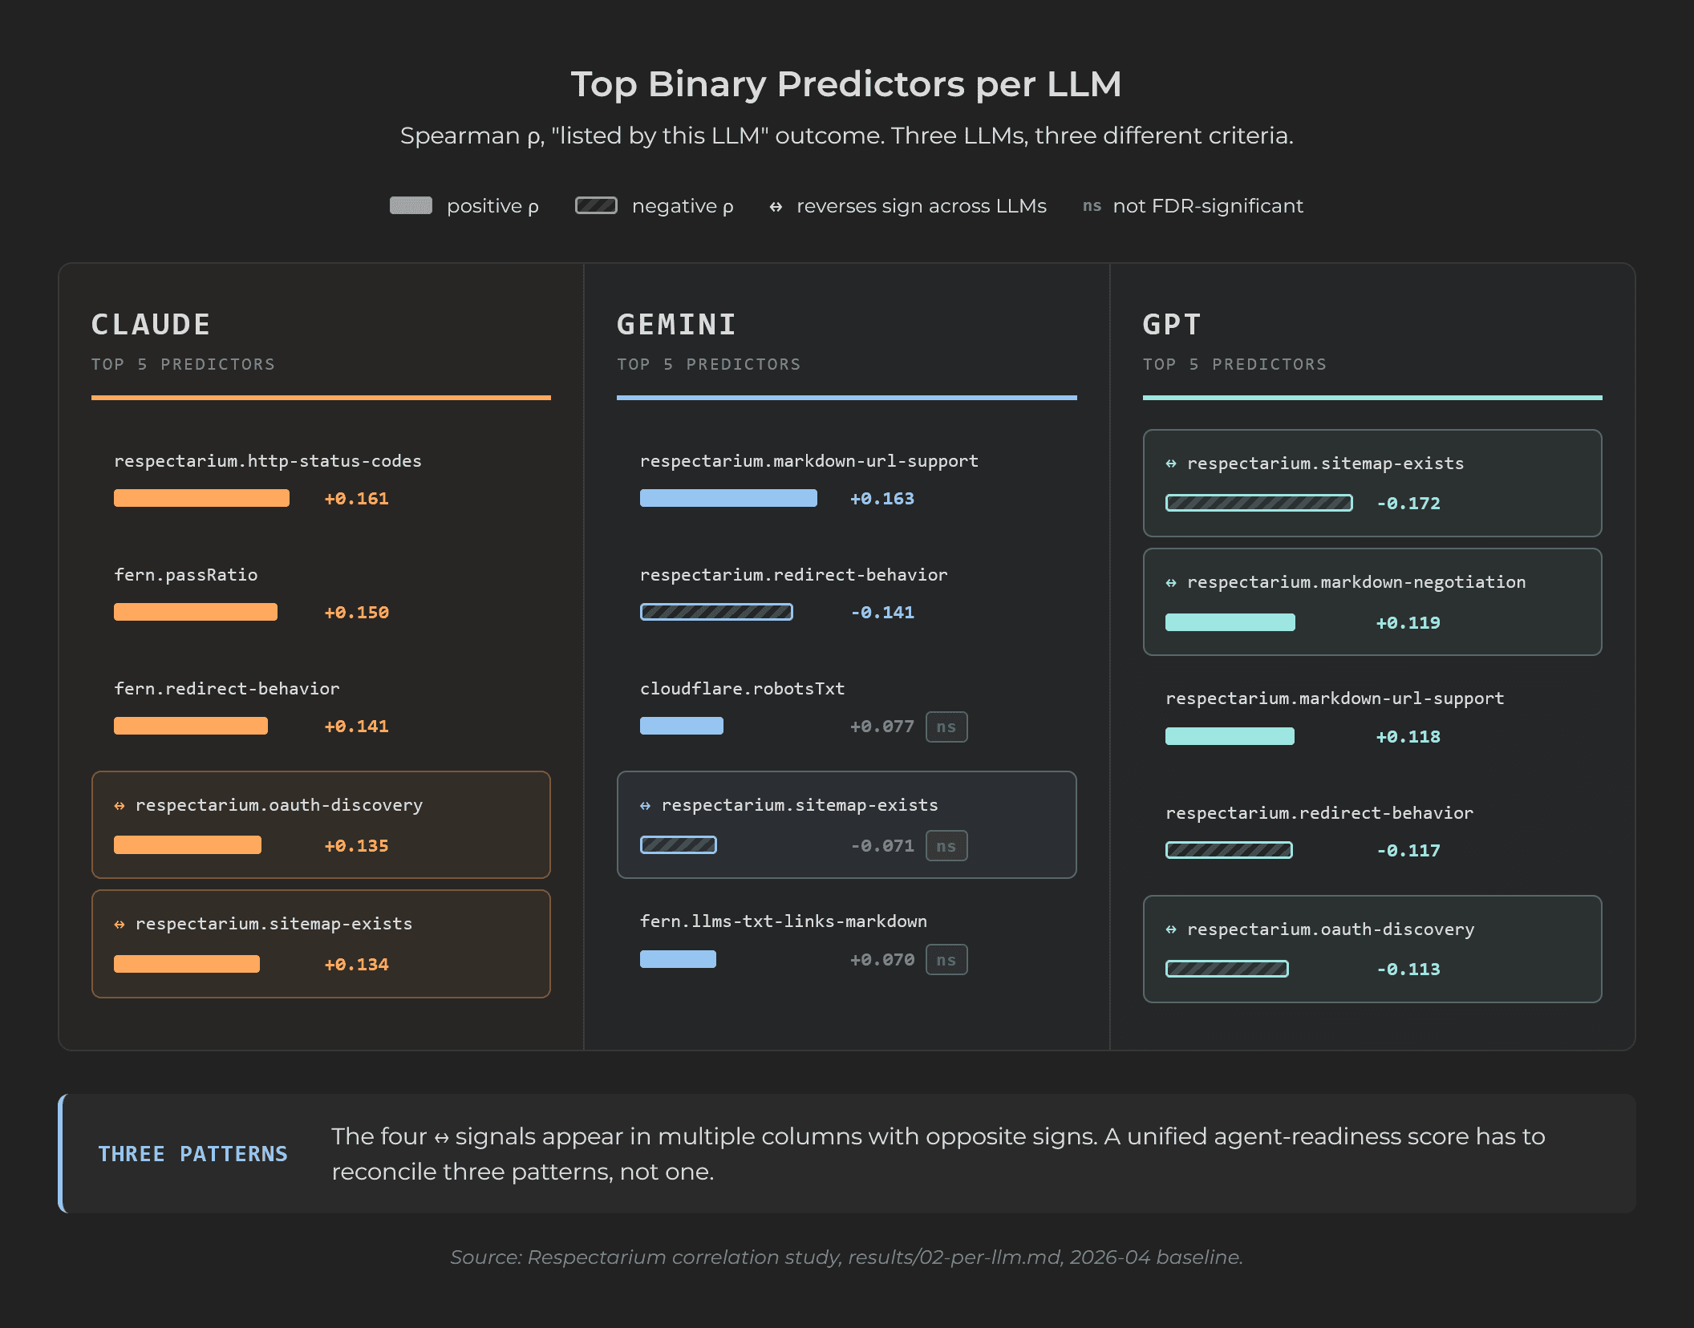Screen dimensions: 1694x1328
Task: Click ns badge next to cloudflare.robotsTxt value
Action: 946,727
